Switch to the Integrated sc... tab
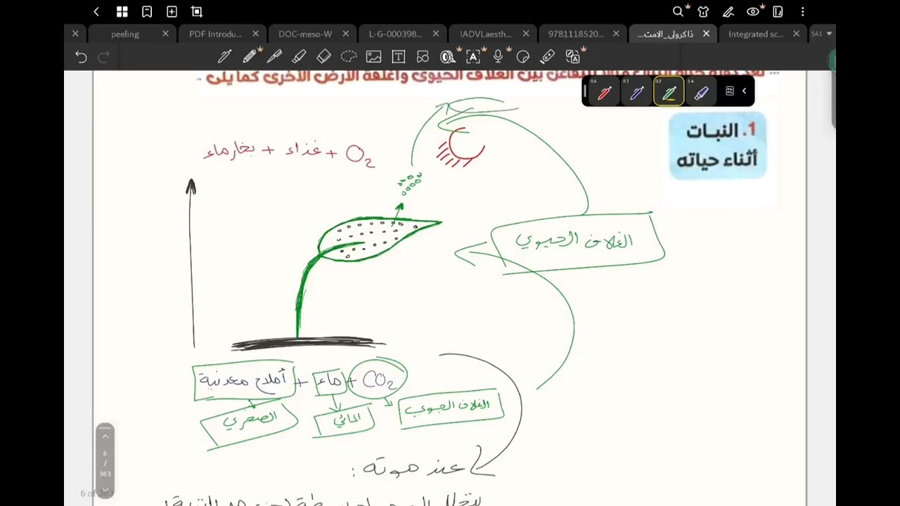Image resolution: width=900 pixels, height=506 pixels. 756,34
